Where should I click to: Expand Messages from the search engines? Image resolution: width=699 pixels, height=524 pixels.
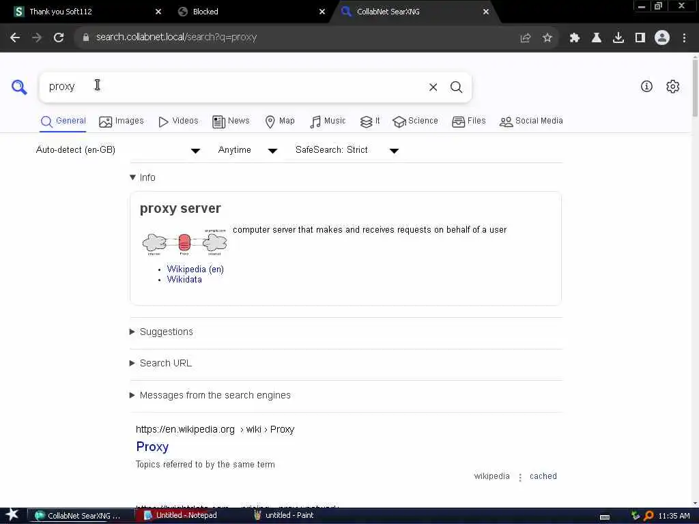(210, 395)
